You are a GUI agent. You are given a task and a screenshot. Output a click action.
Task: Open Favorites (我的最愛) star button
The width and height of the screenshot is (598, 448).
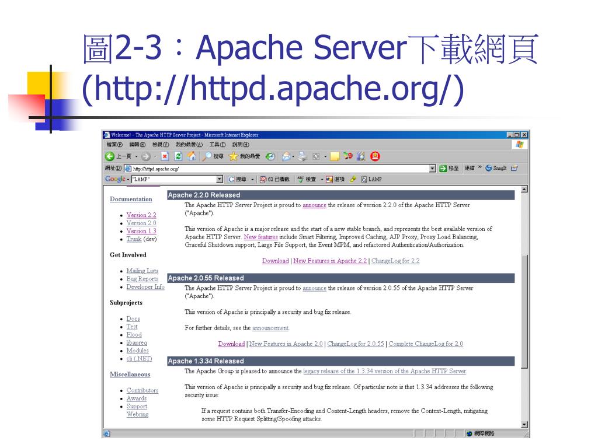245,156
